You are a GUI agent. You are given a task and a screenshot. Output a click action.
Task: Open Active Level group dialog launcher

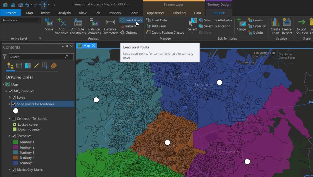tap(40, 38)
